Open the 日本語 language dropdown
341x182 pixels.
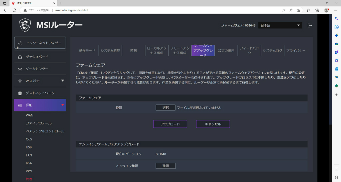pyautogui.click(x=280, y=25)
